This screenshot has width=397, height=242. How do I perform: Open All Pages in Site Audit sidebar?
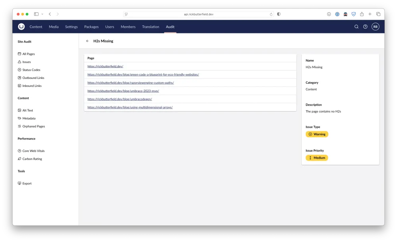[29, 54]
